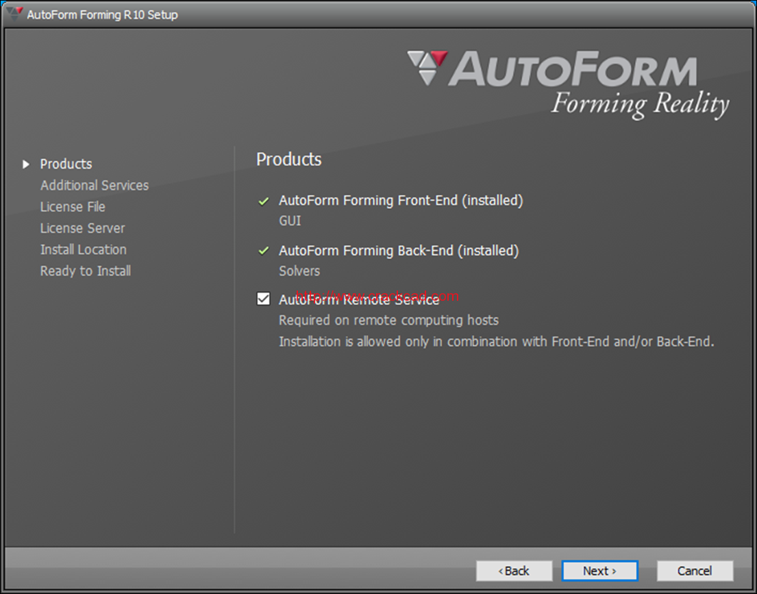Click the Next button

tap(599, 571)
